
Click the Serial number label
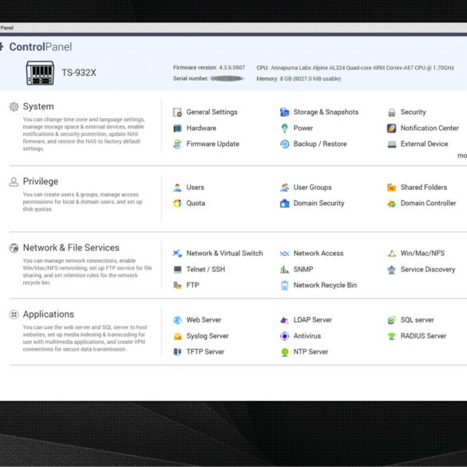(191, 78)
